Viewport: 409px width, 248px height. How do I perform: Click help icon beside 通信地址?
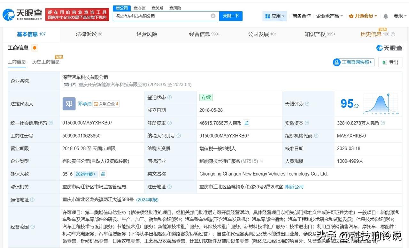click(32, 200)
